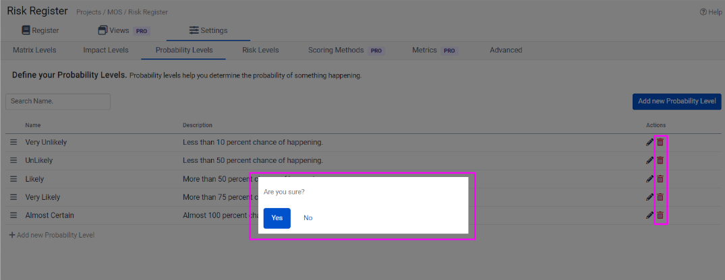The image size is (725, 280).
Task: Open the Help link
Action: [x=711, y=12]
